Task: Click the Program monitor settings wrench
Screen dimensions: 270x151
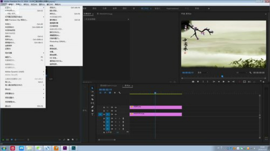Action: (x=250, y=73)
